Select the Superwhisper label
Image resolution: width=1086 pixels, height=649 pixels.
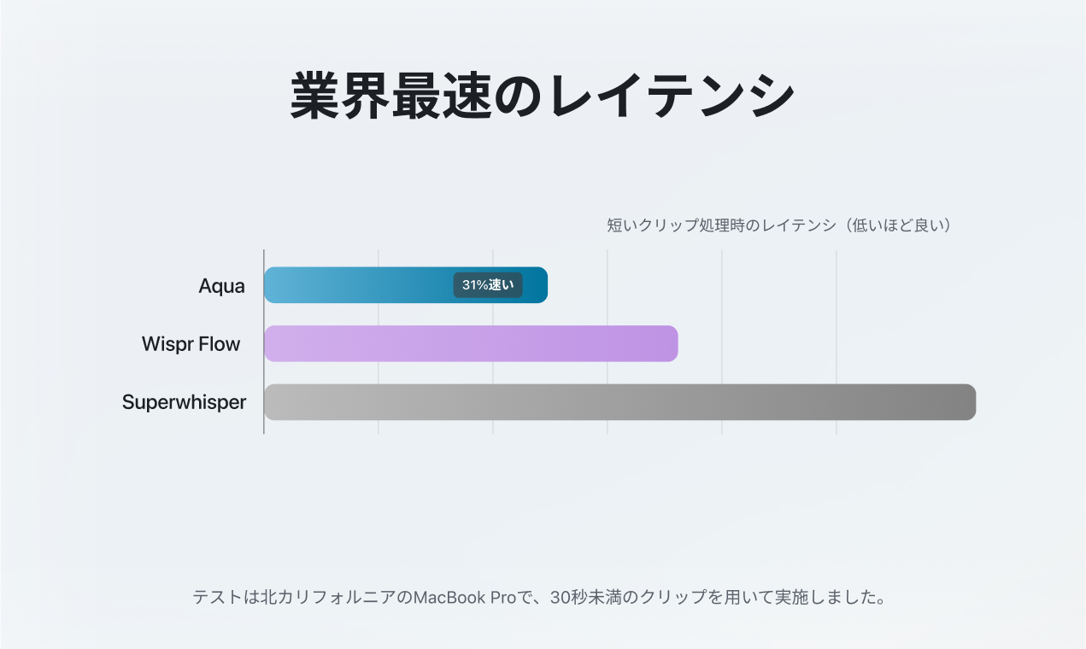(184, 402)
